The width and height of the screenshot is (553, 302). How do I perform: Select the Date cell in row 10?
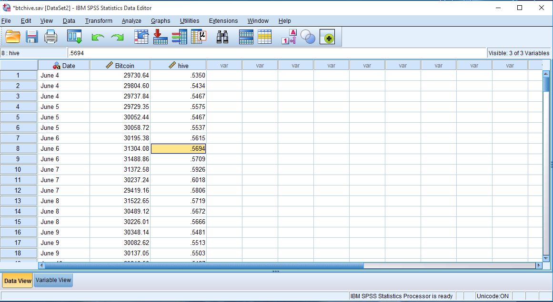tap(64, 170)
